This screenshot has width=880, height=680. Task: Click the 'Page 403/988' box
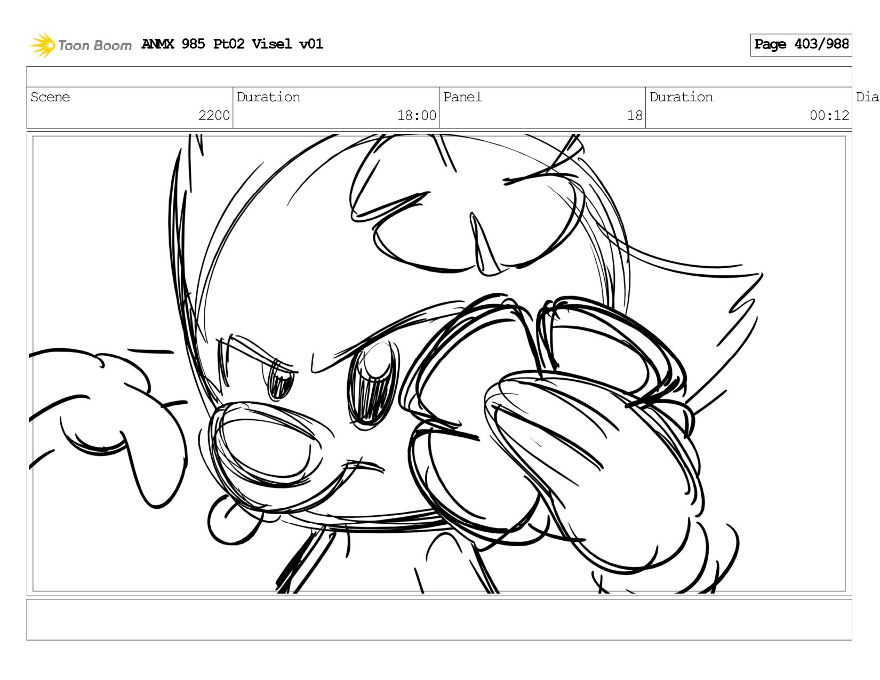tap(801, 45)
